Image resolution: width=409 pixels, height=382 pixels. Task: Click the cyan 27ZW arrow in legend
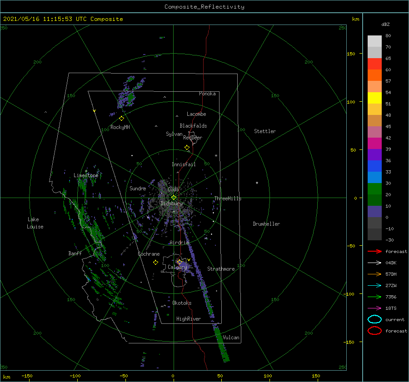(374, 285)
